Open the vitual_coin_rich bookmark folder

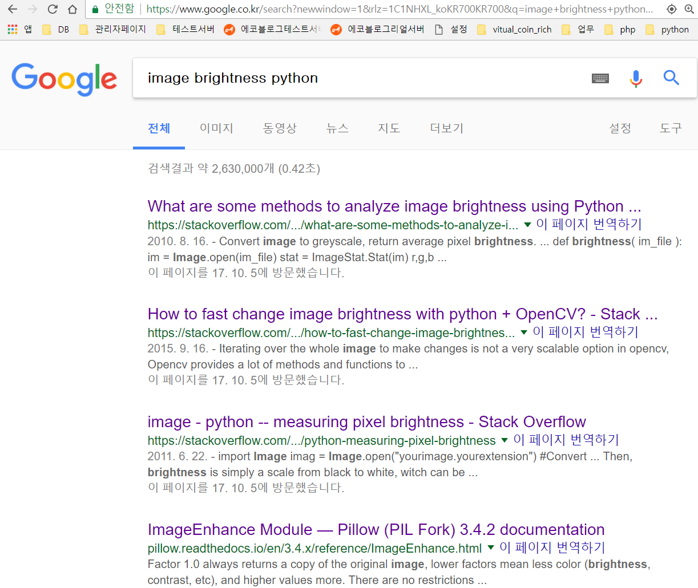(x=514, y=29)
